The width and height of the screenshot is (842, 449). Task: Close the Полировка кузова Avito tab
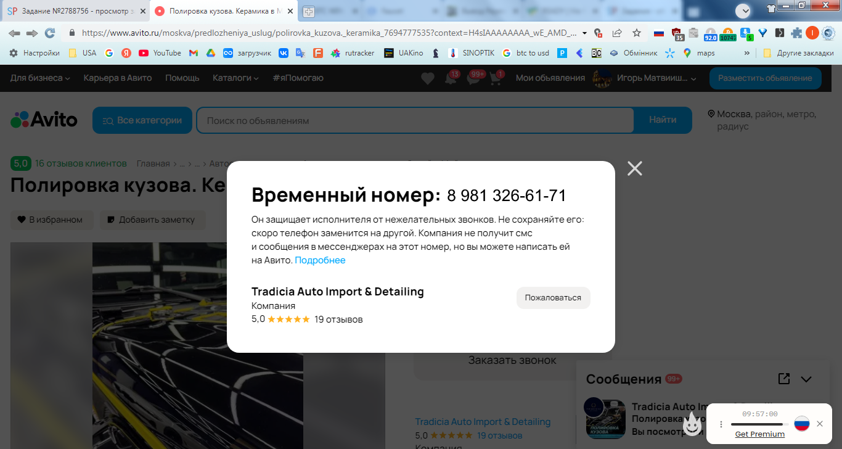tap(291, 11)
